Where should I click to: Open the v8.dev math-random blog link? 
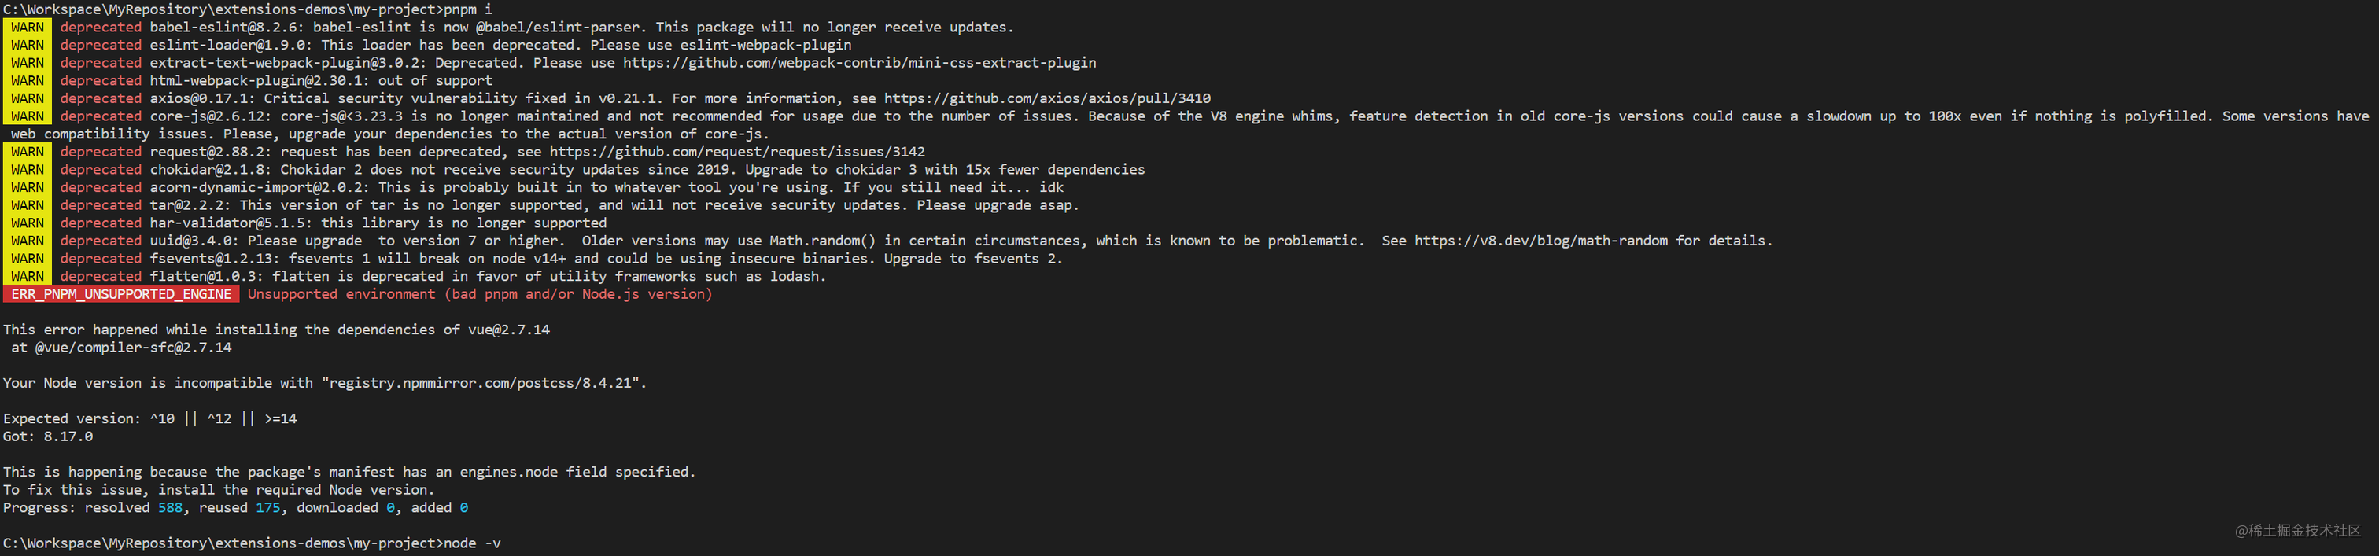click(1541, 240)
